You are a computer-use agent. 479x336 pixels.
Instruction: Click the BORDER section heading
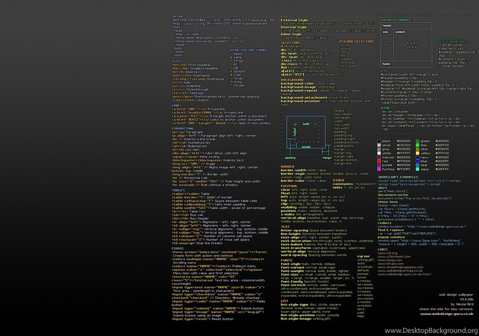point(287,167)
